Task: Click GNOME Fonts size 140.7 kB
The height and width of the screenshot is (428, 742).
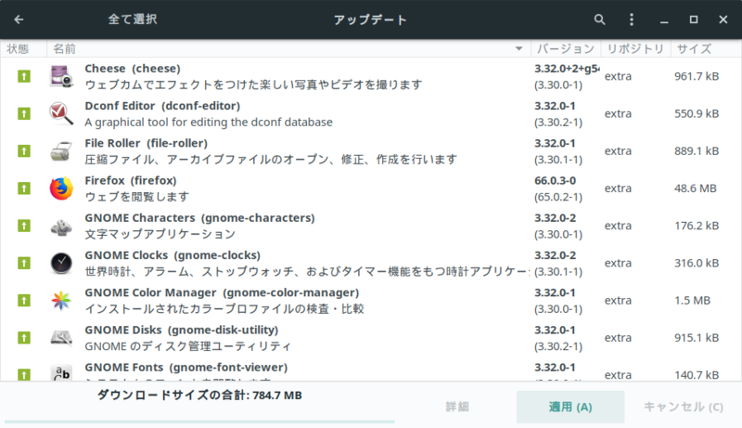Action: (x=697, y=375)
